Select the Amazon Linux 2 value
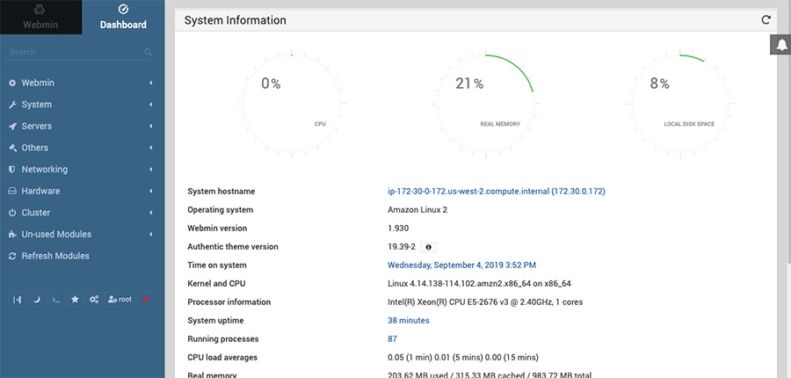Viewport: 791px width, 378px height. pyautogui.click(x=417, y=210)
